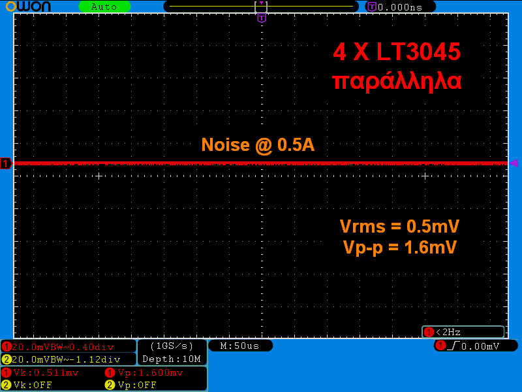Click the trigger level 0.00mV readout

[x=482, y=346]
